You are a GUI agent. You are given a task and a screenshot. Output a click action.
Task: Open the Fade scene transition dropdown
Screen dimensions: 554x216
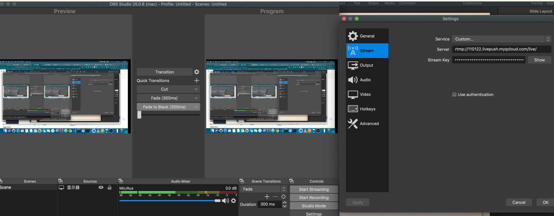(263, 189)
